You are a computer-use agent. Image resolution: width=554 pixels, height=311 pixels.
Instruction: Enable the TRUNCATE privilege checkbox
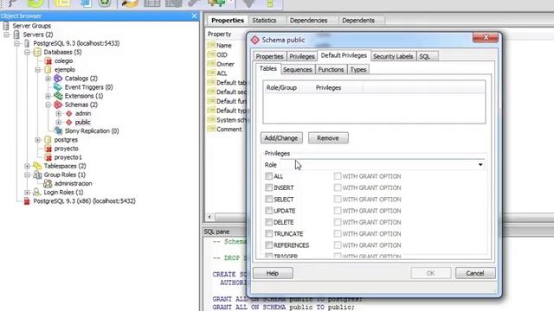click(269, 233)
